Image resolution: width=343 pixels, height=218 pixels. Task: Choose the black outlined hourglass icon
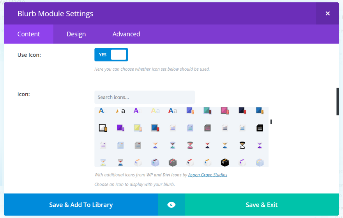coord(242,145)
